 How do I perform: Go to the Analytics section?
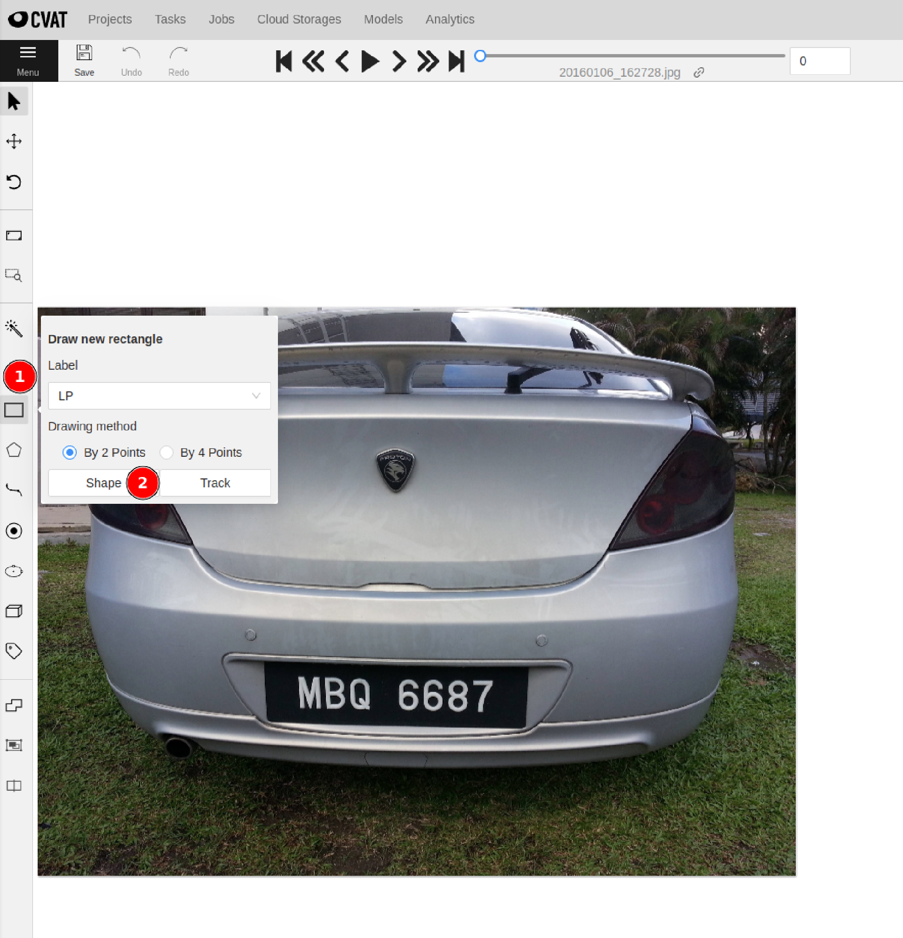point(449,20)
